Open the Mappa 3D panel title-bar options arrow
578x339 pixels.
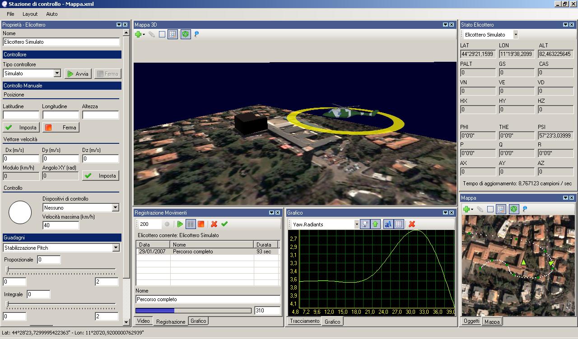click(445, 25)
